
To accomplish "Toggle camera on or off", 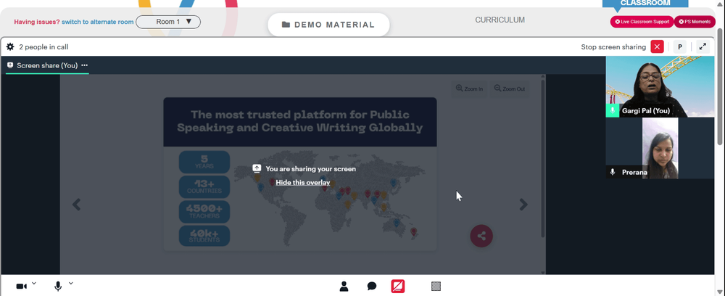I will point(21,287).
